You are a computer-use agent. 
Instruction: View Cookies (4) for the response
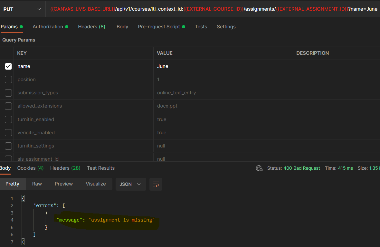30,168
